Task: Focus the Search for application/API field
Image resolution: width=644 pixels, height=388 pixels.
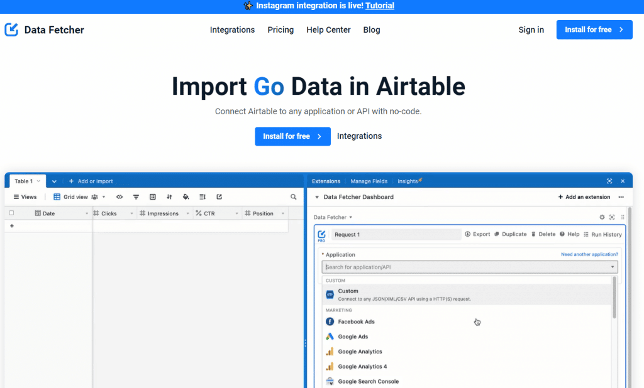Action: click(469, 267)
